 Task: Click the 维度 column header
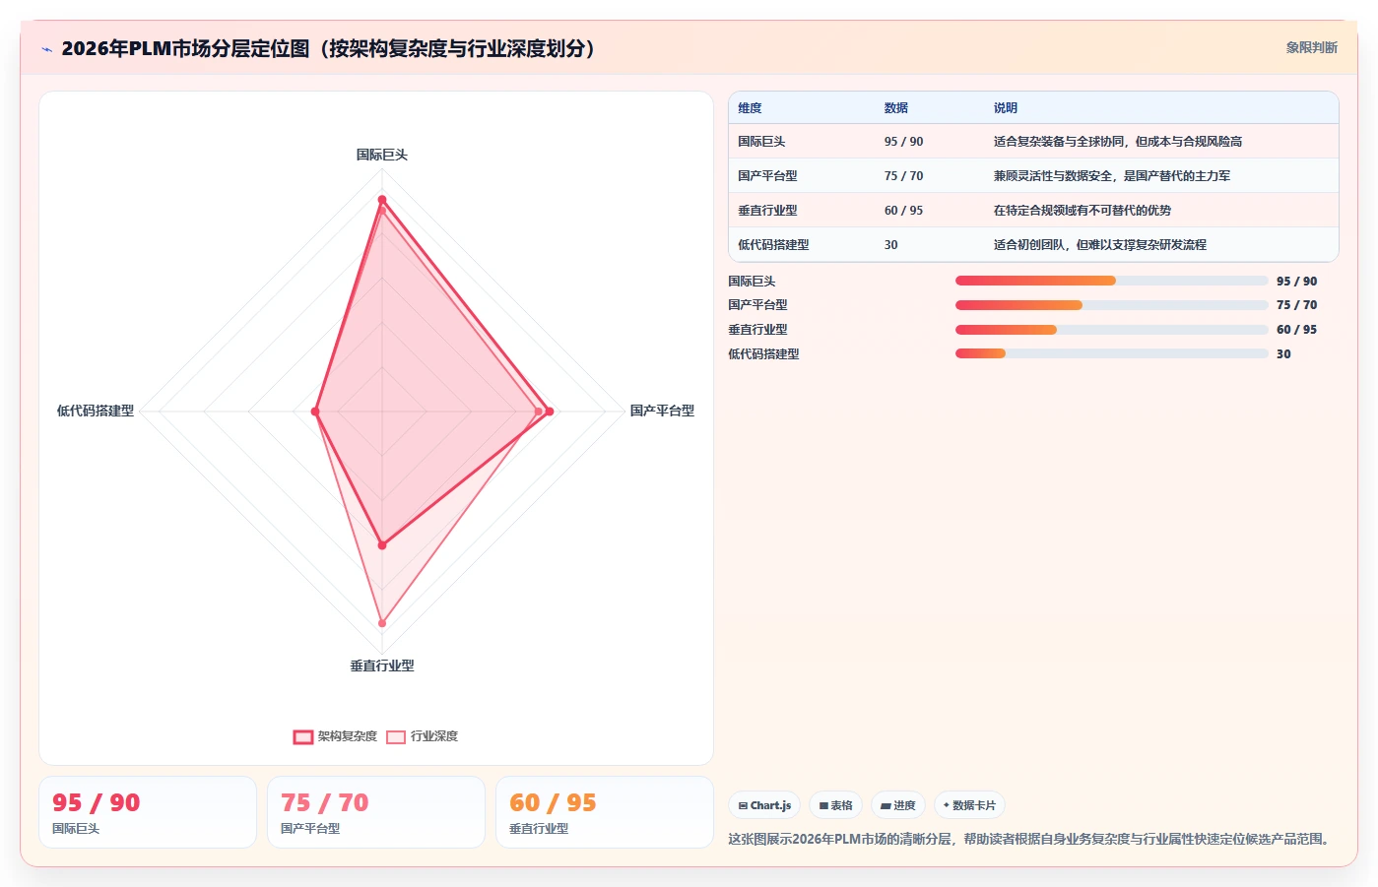[750, 108]
